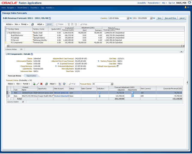The width and height of the screenshot is (192, 154).
Task: Open the Favorites menu
Action: 35,8
